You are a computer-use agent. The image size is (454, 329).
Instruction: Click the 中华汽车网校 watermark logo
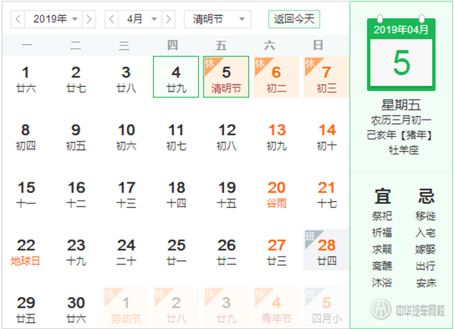(x=401, y=310)
